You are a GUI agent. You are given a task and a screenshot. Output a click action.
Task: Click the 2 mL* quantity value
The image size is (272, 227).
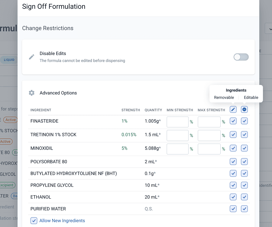pos(151,162)
